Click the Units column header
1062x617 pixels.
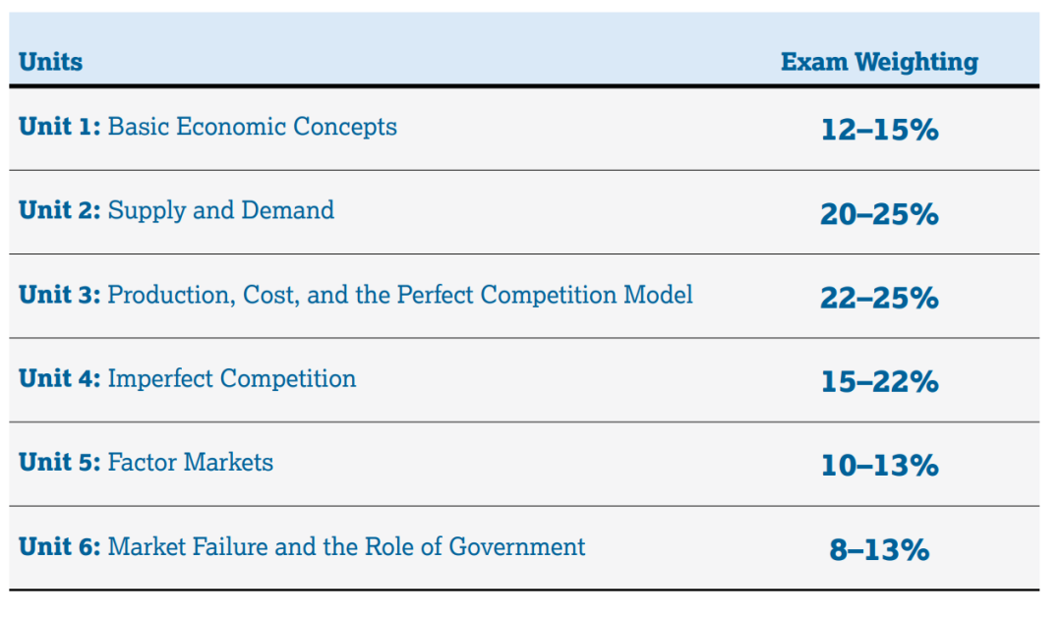51,62
